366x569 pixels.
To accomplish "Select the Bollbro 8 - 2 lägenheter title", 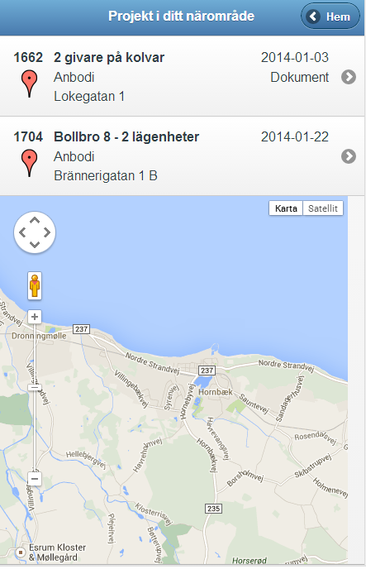I will coord(126,136).
